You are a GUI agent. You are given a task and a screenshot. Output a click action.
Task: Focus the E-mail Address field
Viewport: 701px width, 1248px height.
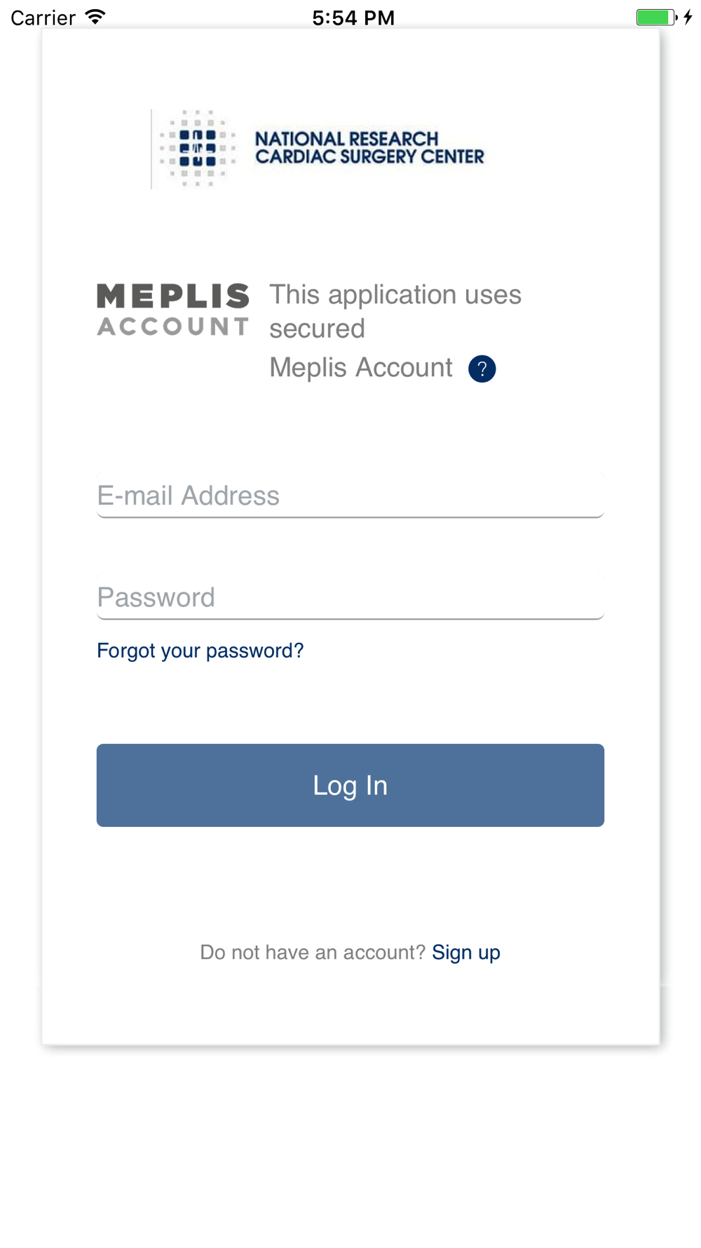[x=350, y=496]
